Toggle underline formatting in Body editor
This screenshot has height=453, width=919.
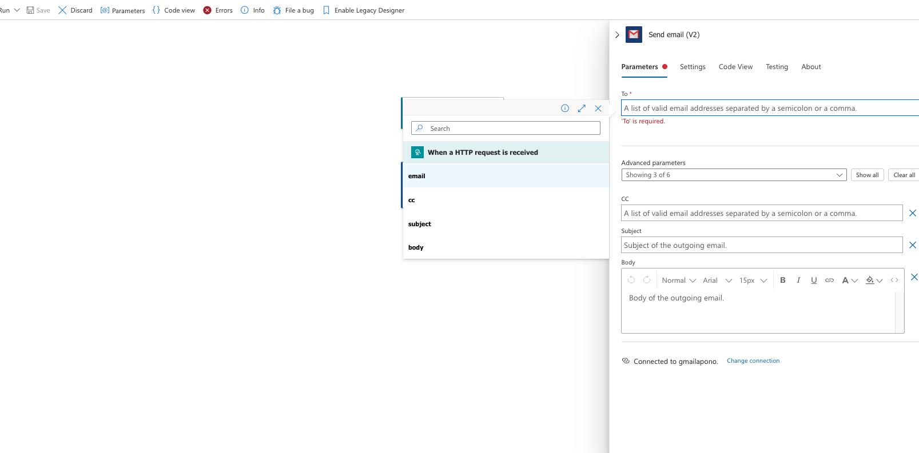coord(814,280)
